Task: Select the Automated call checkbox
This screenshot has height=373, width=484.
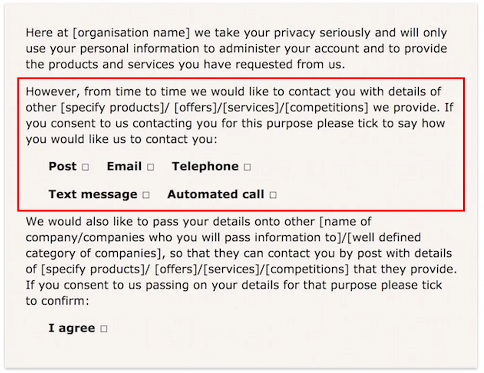Action: (x=273, y=195)
